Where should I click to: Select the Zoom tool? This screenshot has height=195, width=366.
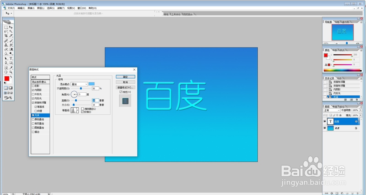point(11,72)
